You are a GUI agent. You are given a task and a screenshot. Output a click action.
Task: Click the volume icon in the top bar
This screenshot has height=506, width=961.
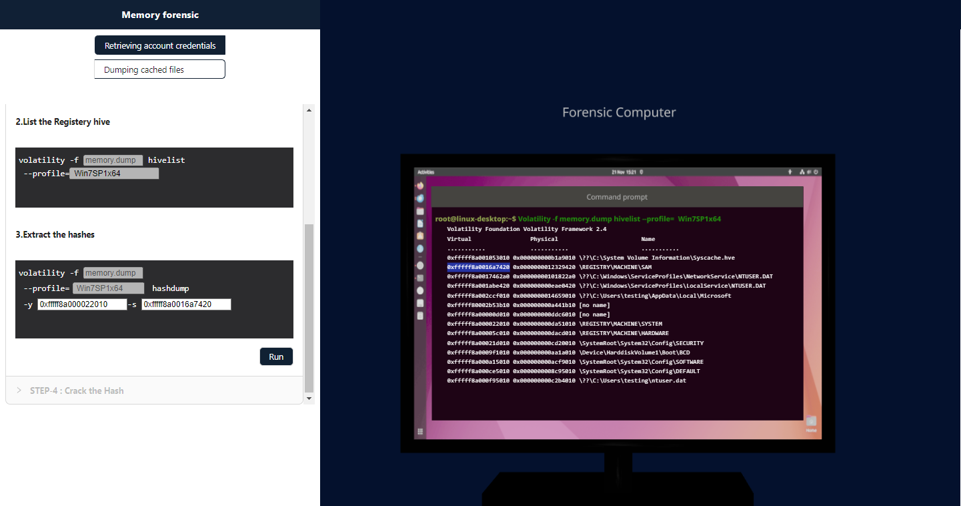click(x=809, y=172)
